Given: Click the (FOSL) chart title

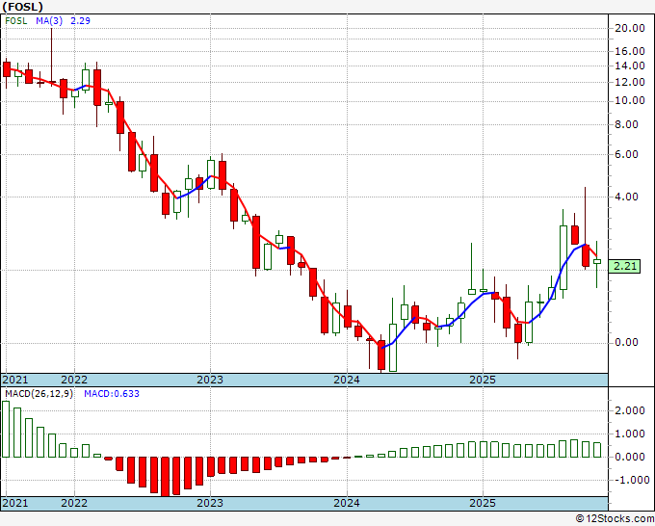Looking at the screenshot, I should click(22, 7).
